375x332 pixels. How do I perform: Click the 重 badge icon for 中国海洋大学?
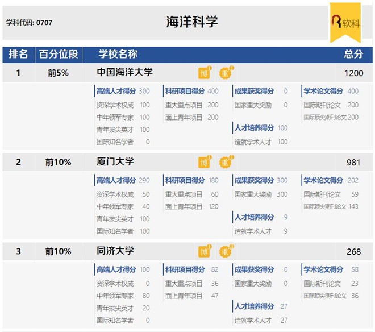(x=226, y=73)
